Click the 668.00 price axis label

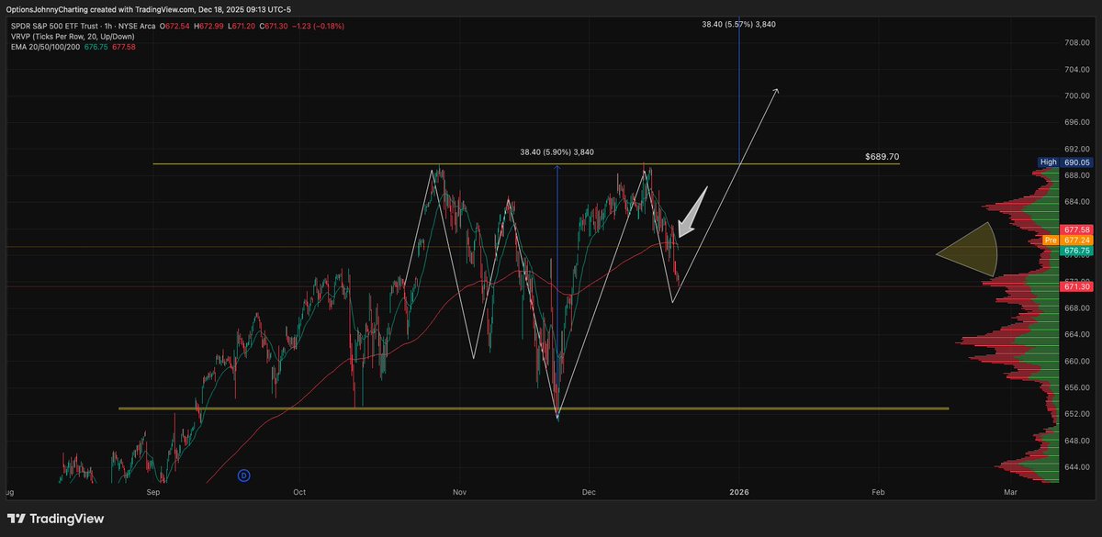1076,308
